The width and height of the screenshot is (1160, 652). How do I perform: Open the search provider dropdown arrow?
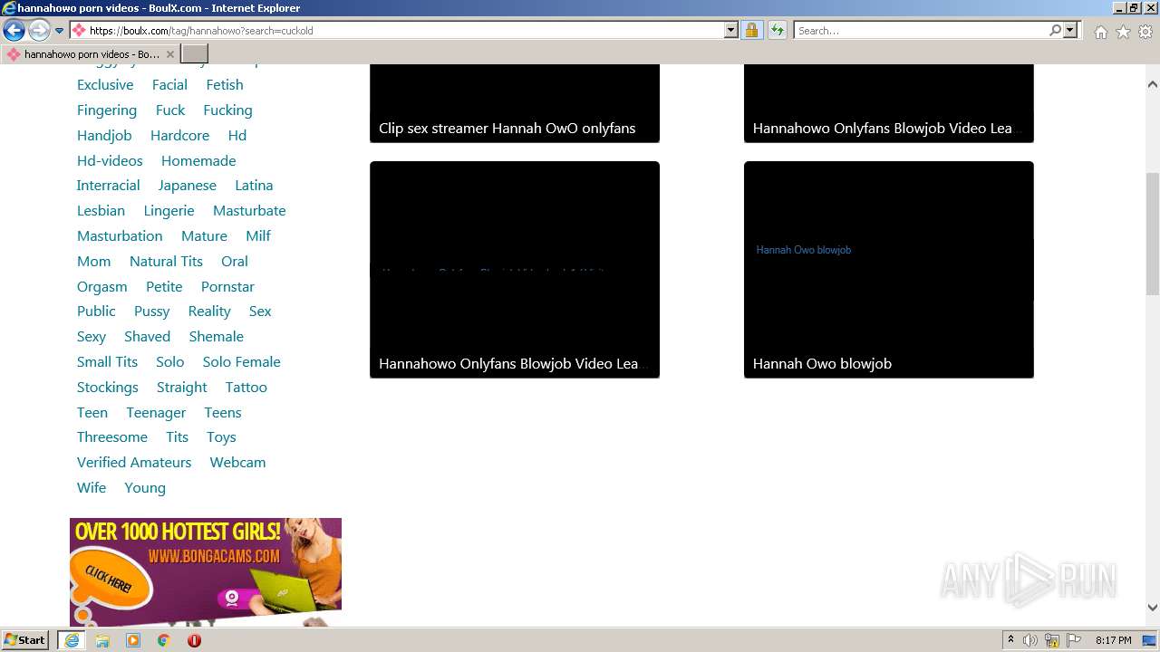tap(1070, 30)
